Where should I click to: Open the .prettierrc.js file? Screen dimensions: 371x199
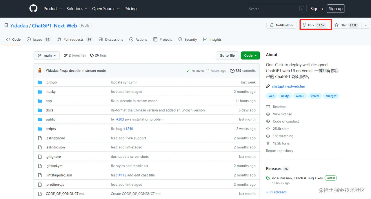pos(55,184)
